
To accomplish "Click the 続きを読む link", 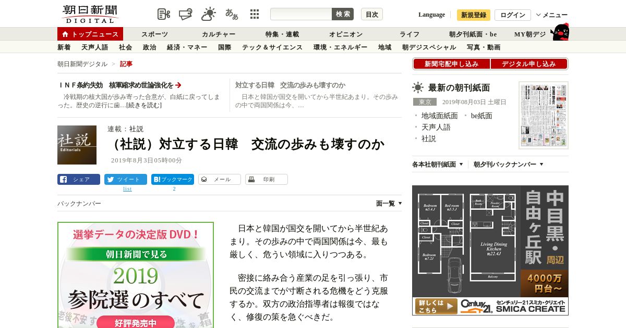I will 144,105.
